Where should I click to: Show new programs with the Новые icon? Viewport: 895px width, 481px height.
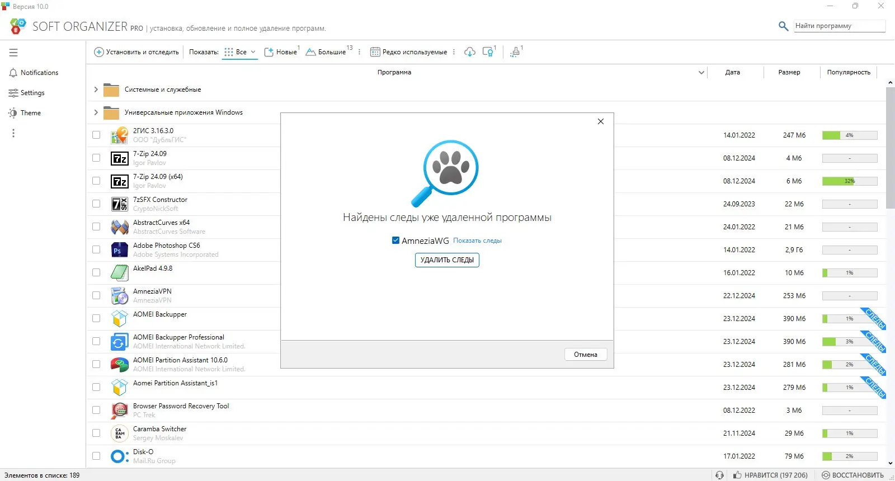[x=268, y=52]
